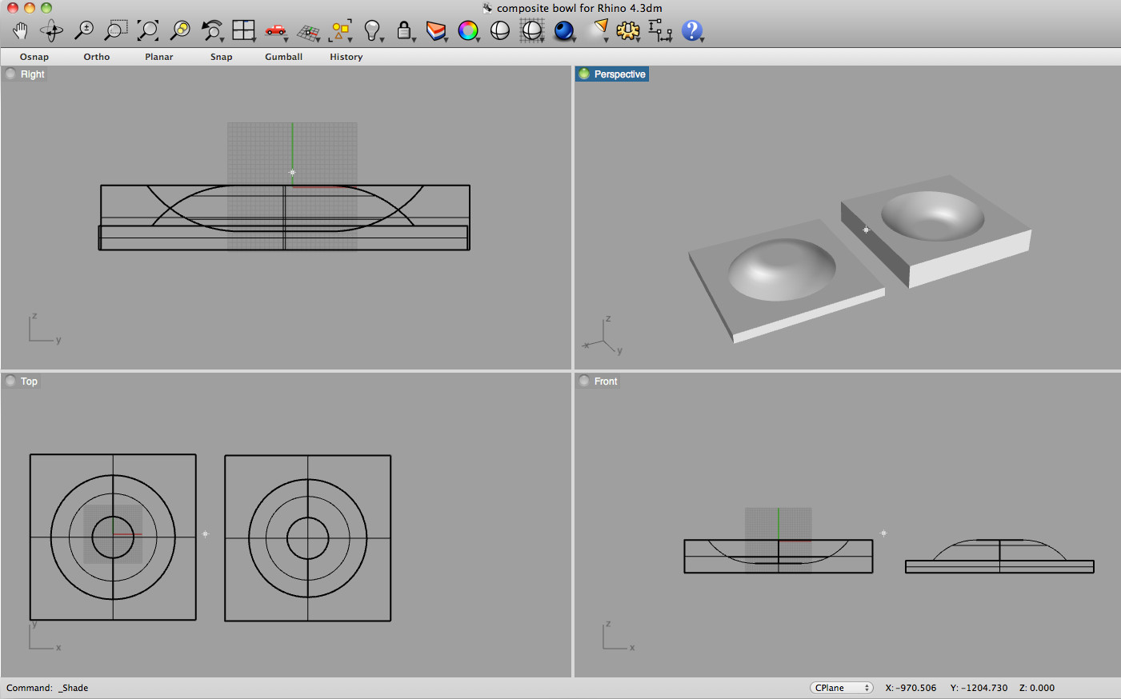Turn on the Gumball

click(283, 57)
